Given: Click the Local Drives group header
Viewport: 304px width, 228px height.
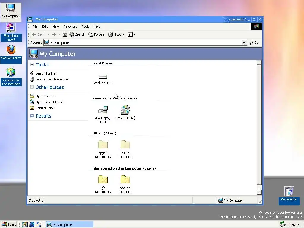Looking at the screenshot, I should click(x=102, y=63).
